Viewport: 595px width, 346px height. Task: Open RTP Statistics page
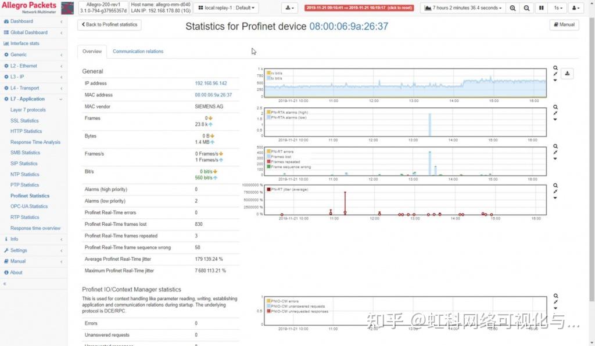click(x=24, y=218)
